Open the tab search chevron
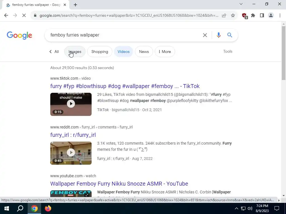The width and height of the screenshot is (286, 214). pos(241,4)
